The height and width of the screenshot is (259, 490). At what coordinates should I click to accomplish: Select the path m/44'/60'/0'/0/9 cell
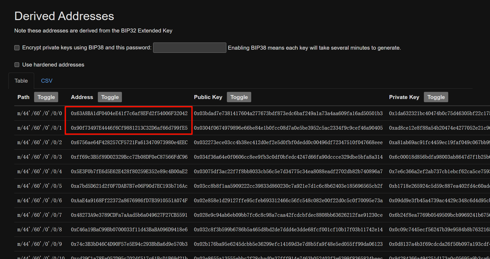point(39,244)
